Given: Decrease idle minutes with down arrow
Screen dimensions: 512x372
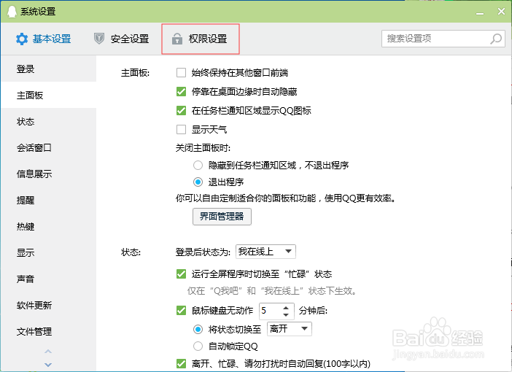Looking at the screenshot, I should [x=286, y=315].
